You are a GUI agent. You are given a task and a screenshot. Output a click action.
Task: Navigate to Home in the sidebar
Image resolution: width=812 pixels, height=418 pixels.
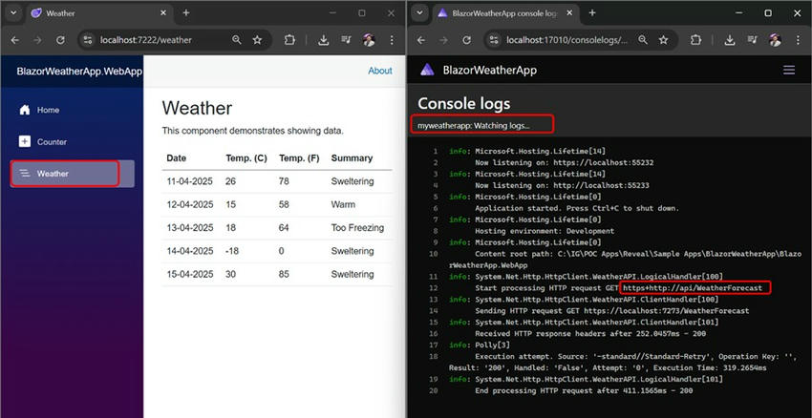(73, 110)
